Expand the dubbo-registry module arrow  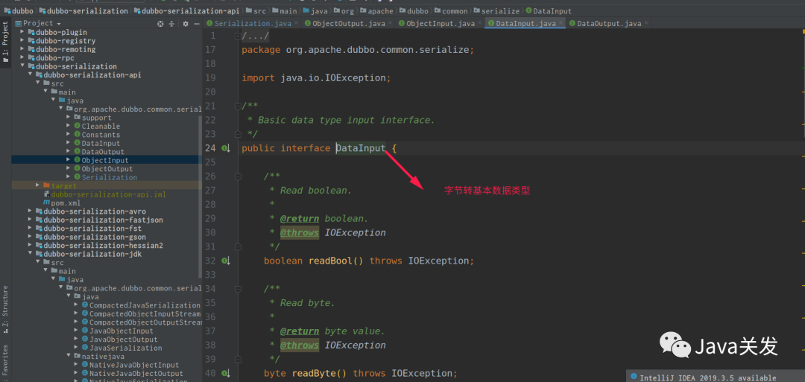click(22, 41)
